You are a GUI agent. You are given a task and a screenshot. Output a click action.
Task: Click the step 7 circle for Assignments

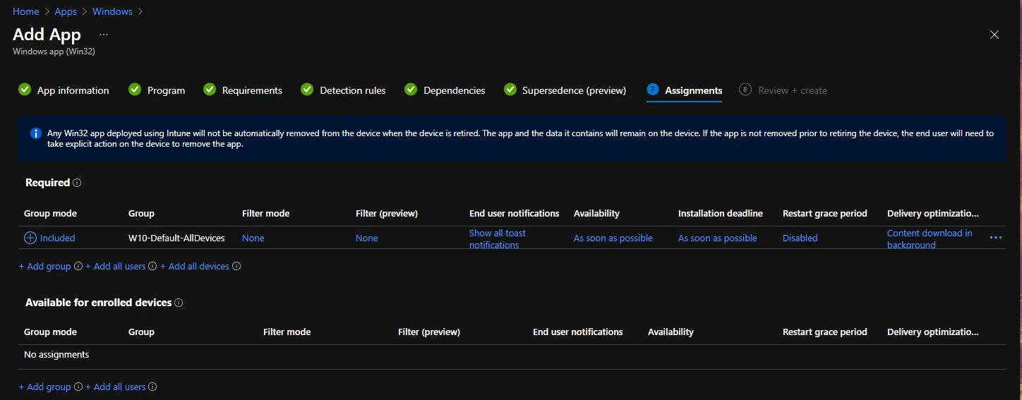pyautogui.click(x=652, y=90)
